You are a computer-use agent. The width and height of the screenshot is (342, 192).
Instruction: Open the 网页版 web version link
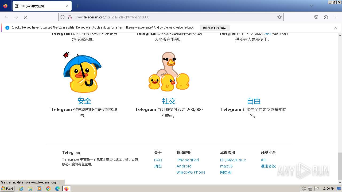(x=226, y=172)
